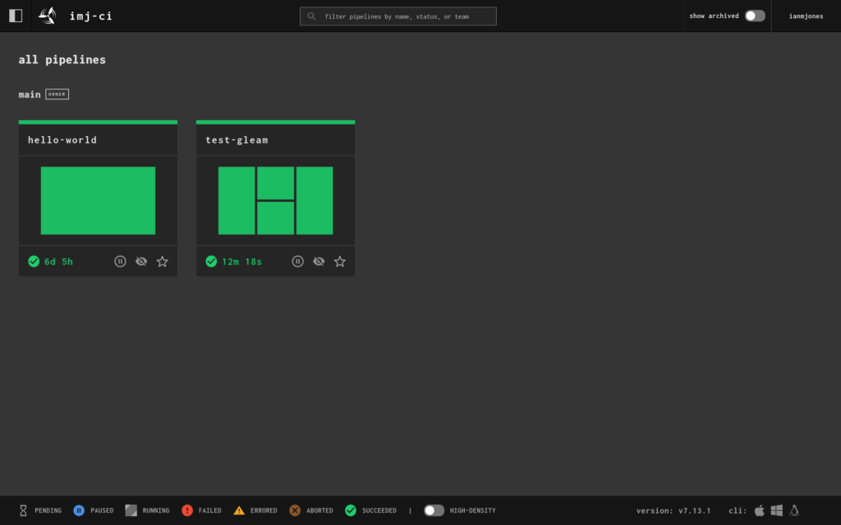Open hello-world's single green job preview
This screenshot has height=525, width=841.
[x=99, y=200]
